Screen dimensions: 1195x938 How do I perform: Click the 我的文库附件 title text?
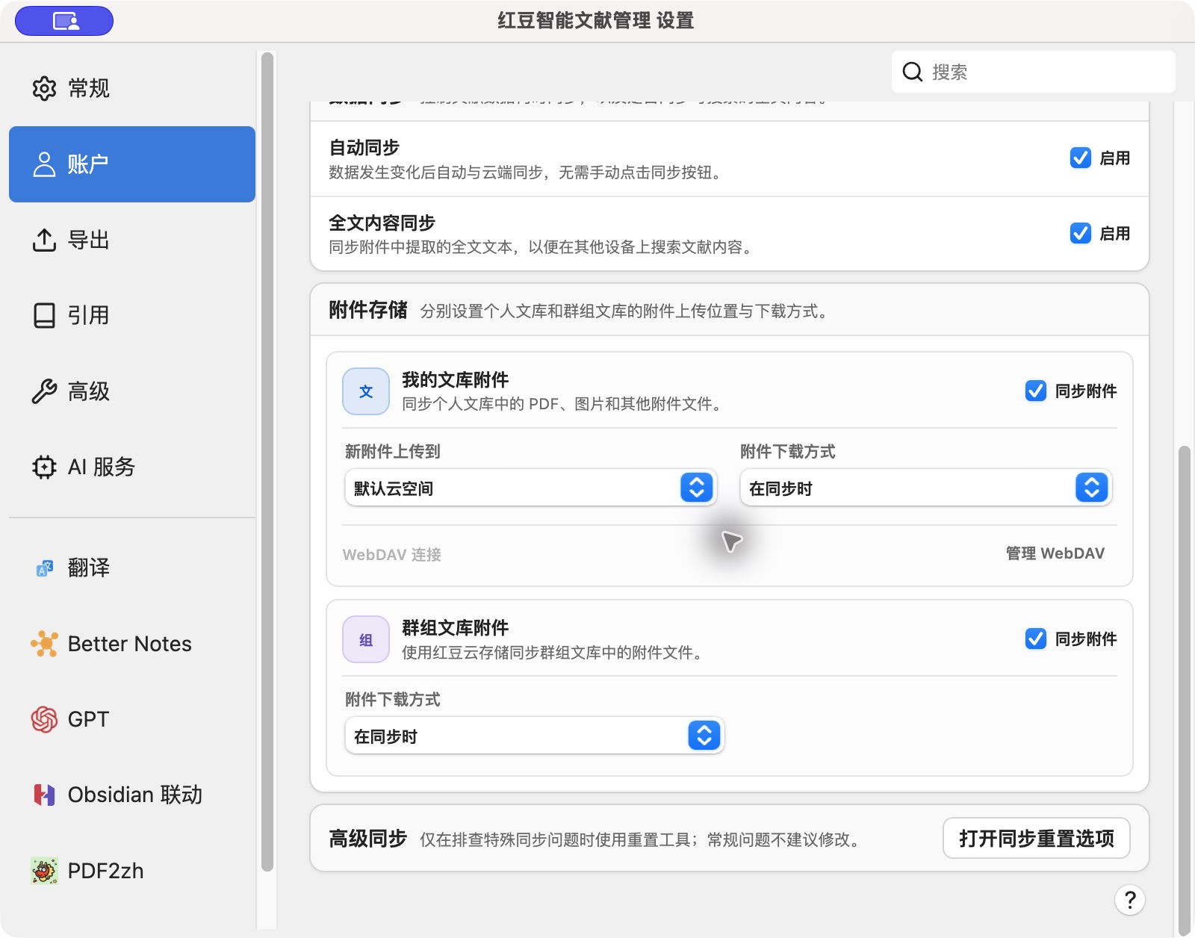pos(456,379)
